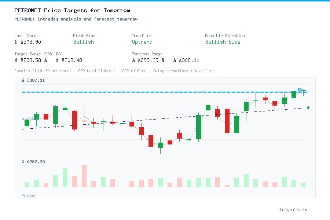Expand the Forecast Range details

(x=147, y=54)
